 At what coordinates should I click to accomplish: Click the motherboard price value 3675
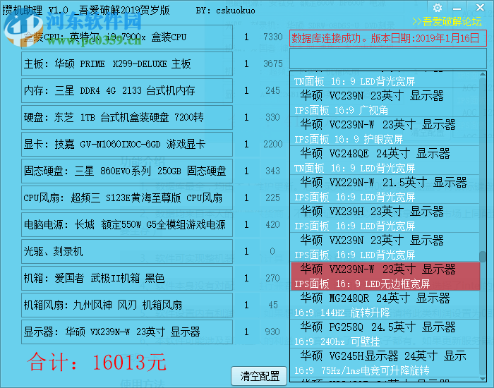coord(273,64)
